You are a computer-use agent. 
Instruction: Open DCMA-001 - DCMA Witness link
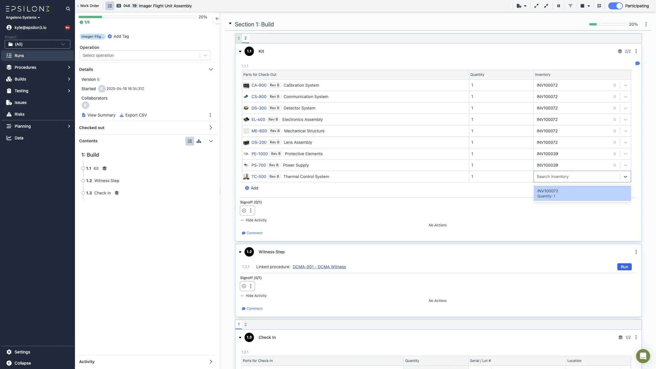pyautogui.click(x=319, y=267)
